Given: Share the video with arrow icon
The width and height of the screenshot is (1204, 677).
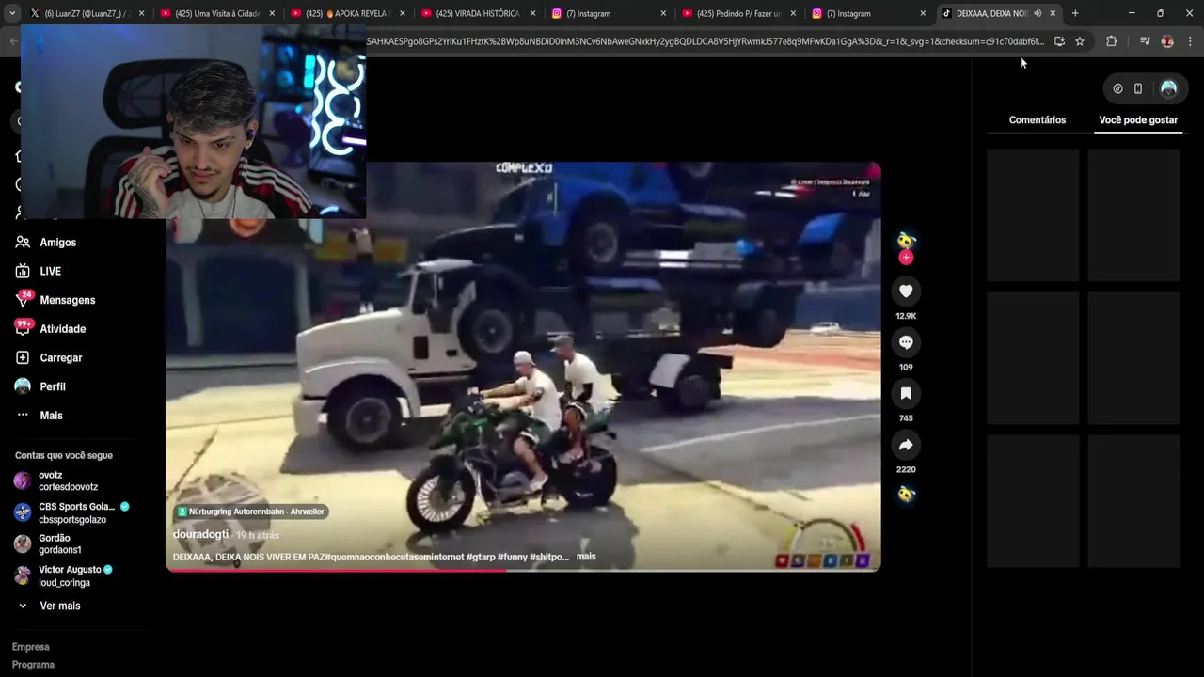Looking at the screenshot, I should click(906, 445).
